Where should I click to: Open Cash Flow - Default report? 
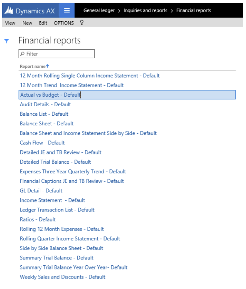[x=42, y=143]
